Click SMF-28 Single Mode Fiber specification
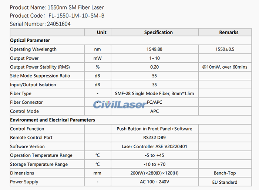Viewport: 259px width, 190px height. click(x=154, y=93)
